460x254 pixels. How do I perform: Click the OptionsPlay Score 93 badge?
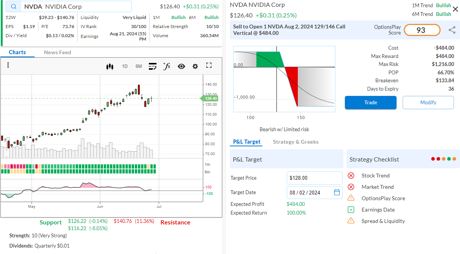tap(422, 30)
